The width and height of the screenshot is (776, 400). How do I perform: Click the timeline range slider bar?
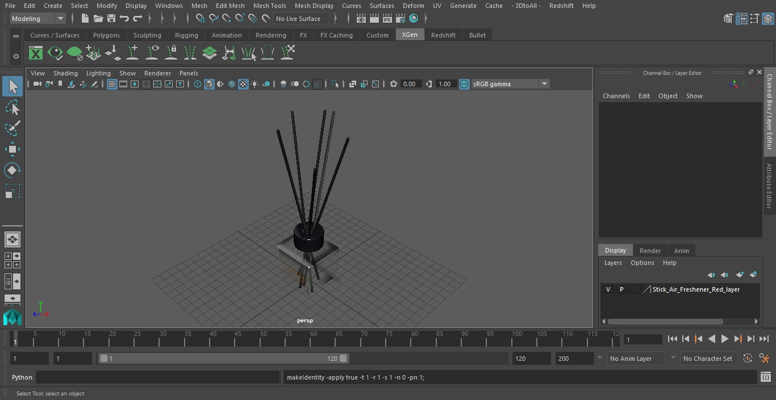[x=223, y=359]
